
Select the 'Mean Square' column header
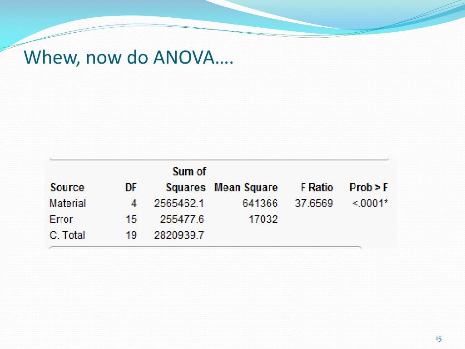click(246, 188)
